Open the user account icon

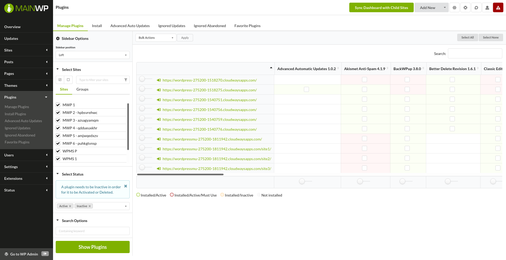click(487, 7)
